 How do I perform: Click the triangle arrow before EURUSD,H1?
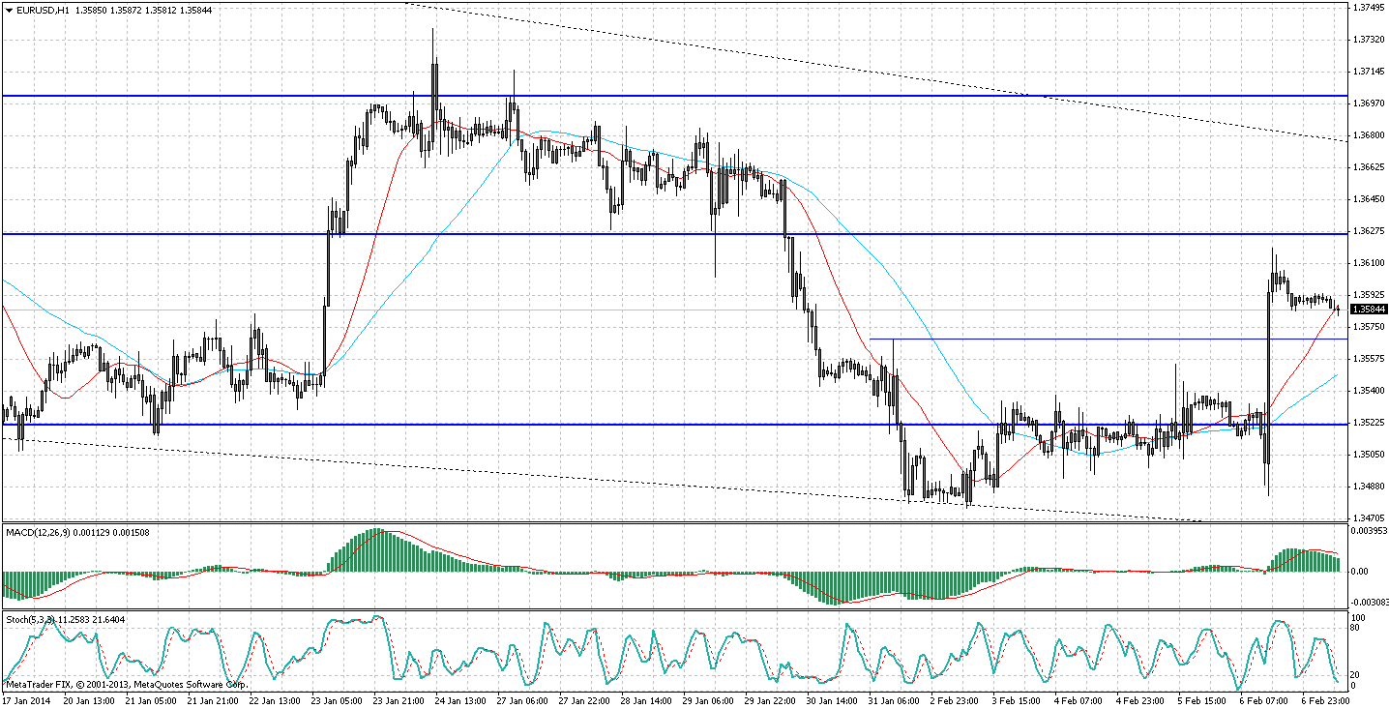pyautogui.click(x=8, y=11)
